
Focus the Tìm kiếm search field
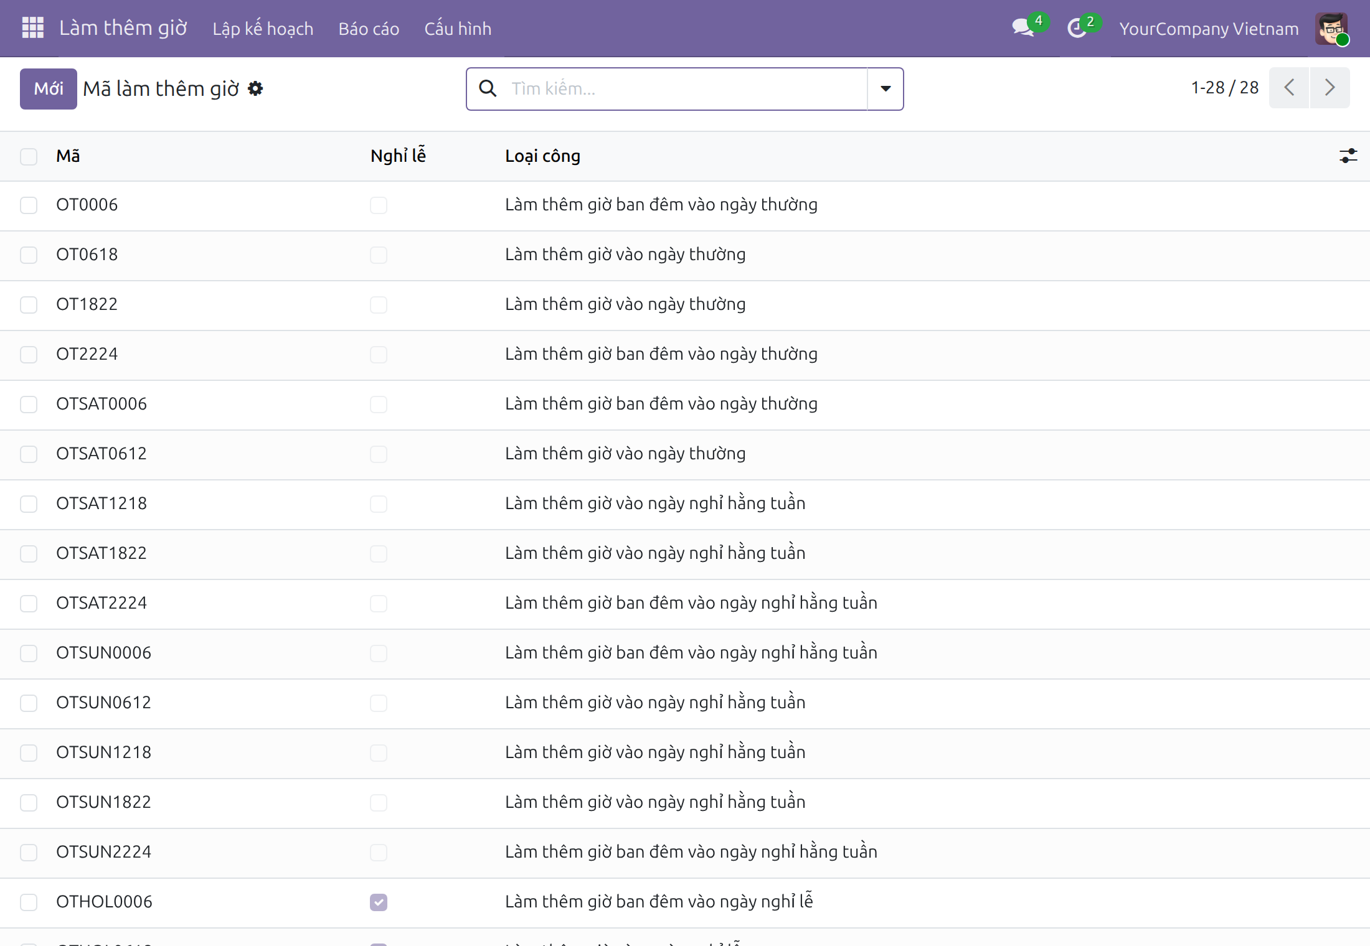(685, 88)
